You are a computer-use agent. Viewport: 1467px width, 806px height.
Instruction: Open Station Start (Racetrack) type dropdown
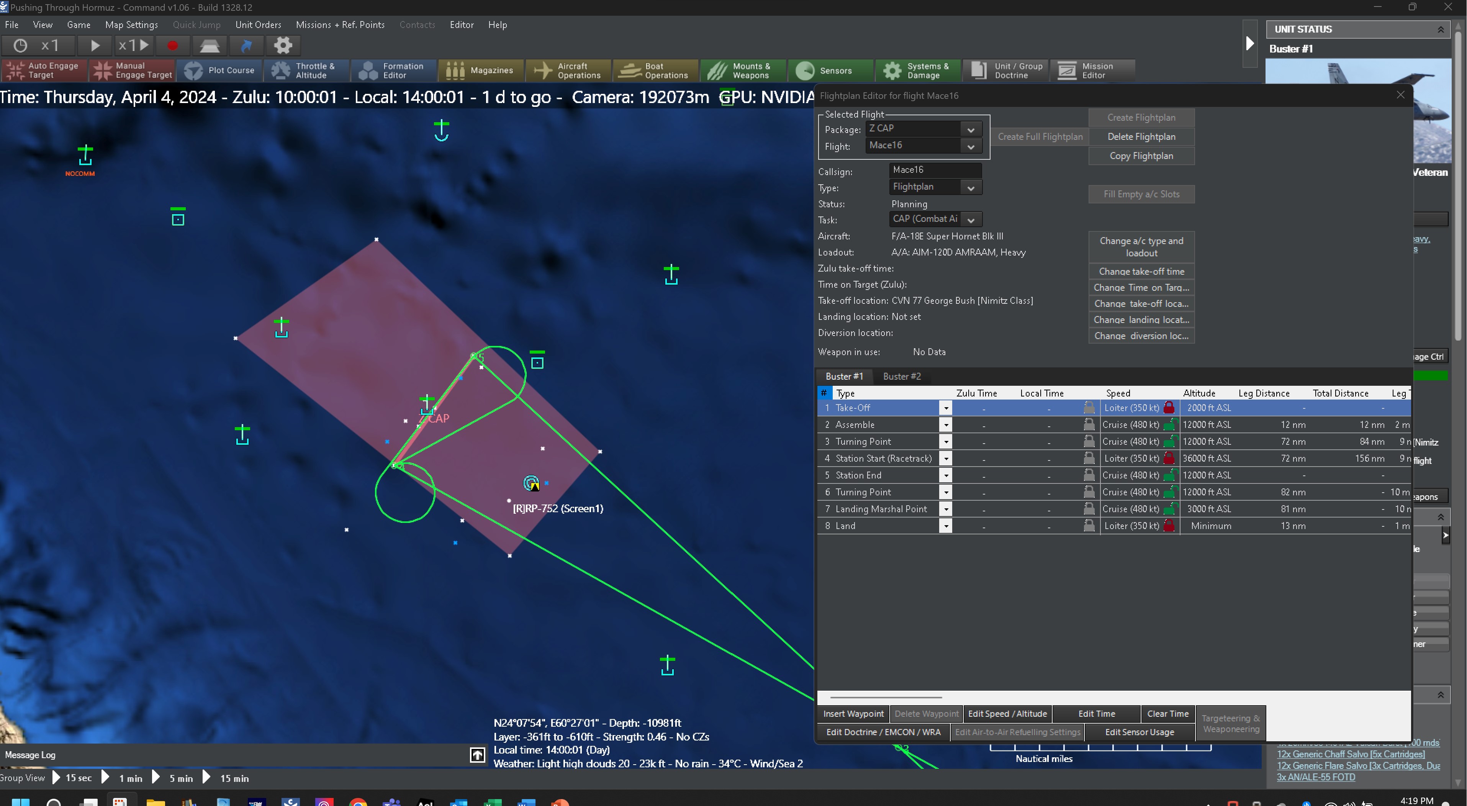tap(946, 459)
